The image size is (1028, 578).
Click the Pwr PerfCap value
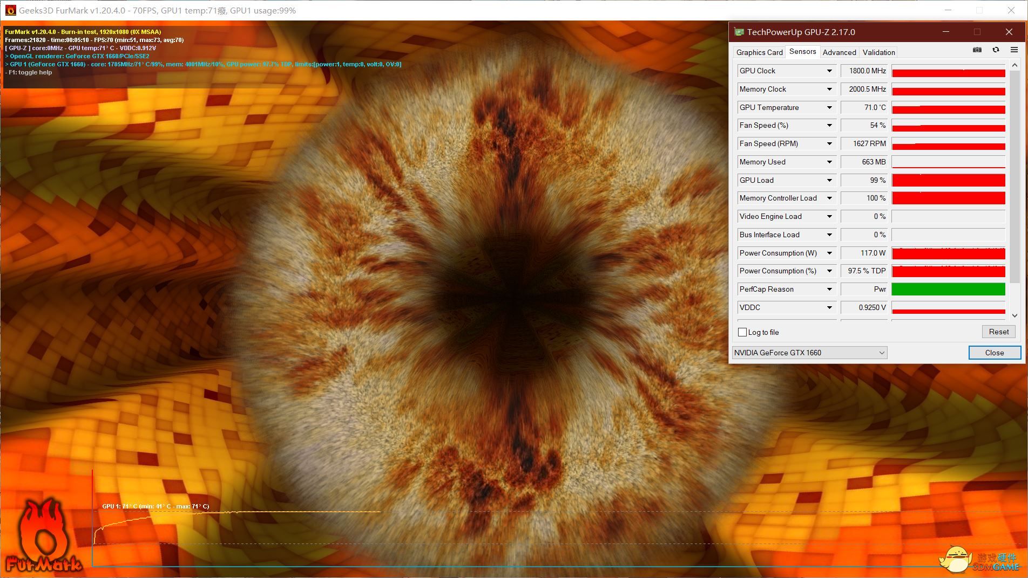point(864,289)
